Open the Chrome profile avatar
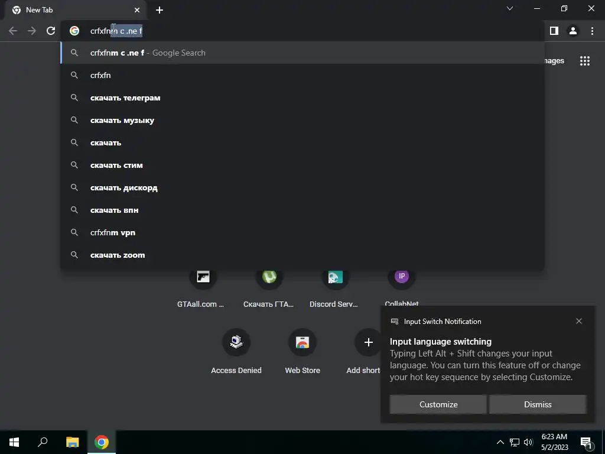The height and width of the screenshot is (454, 605). pos(573,31)
